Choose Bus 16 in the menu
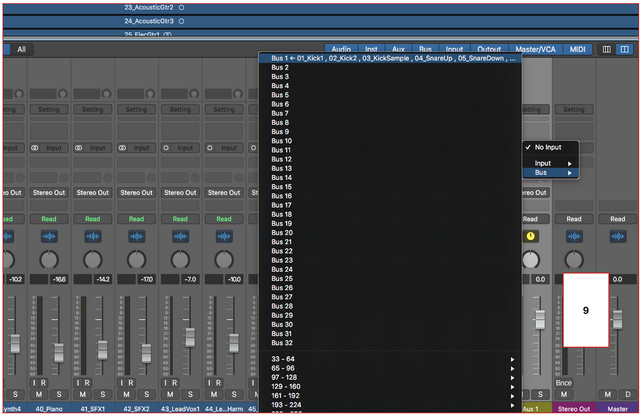 click(390, 196)
